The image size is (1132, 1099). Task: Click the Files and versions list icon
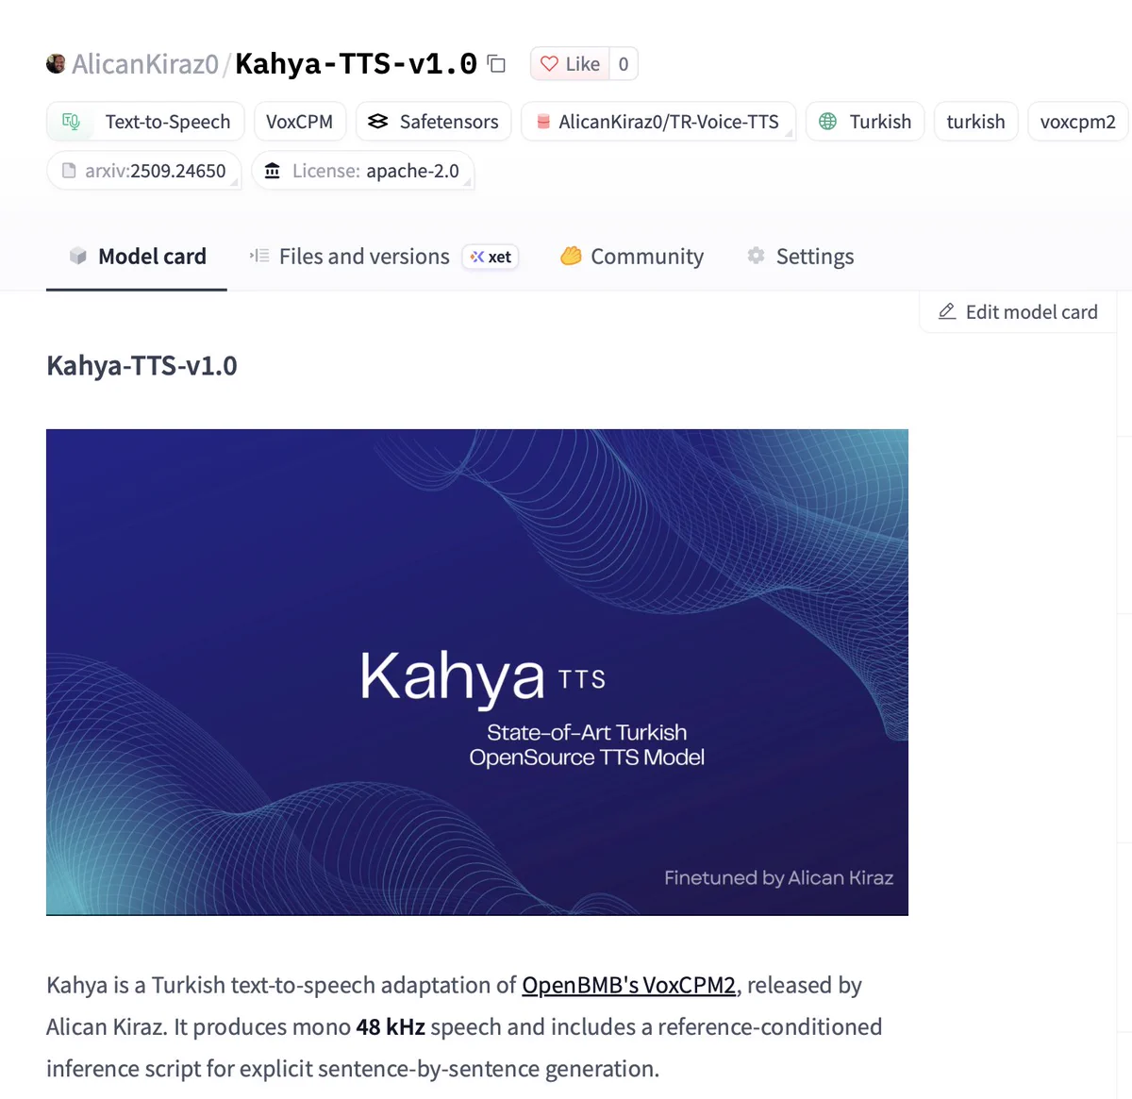pos(259,256)
